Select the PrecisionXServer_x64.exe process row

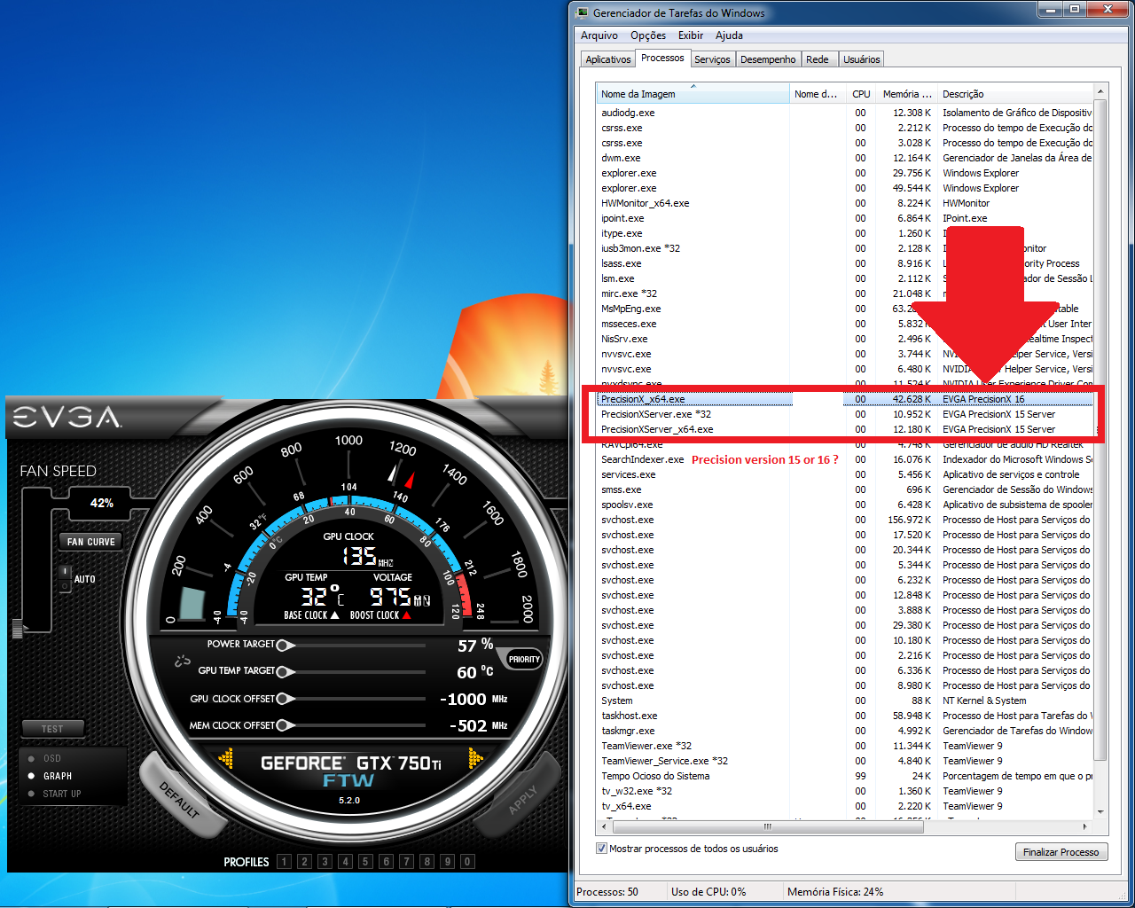(x=844, y=429)
